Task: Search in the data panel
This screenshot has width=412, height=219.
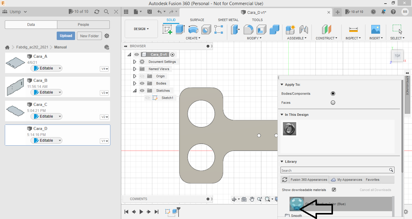Action: pyautogui.click(x=106, y=12)
